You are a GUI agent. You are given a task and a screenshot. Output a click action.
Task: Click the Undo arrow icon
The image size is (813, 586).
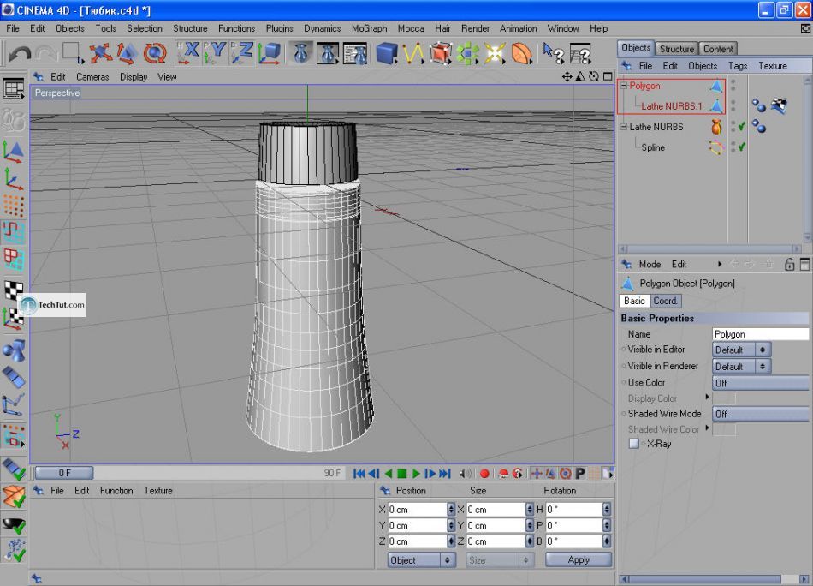tap(20, 53)
